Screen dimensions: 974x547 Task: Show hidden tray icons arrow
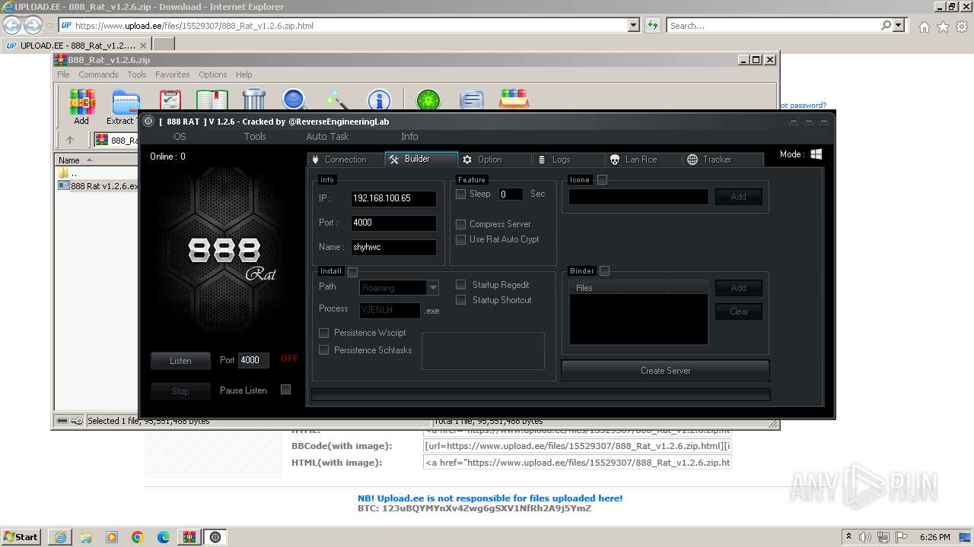848,537
